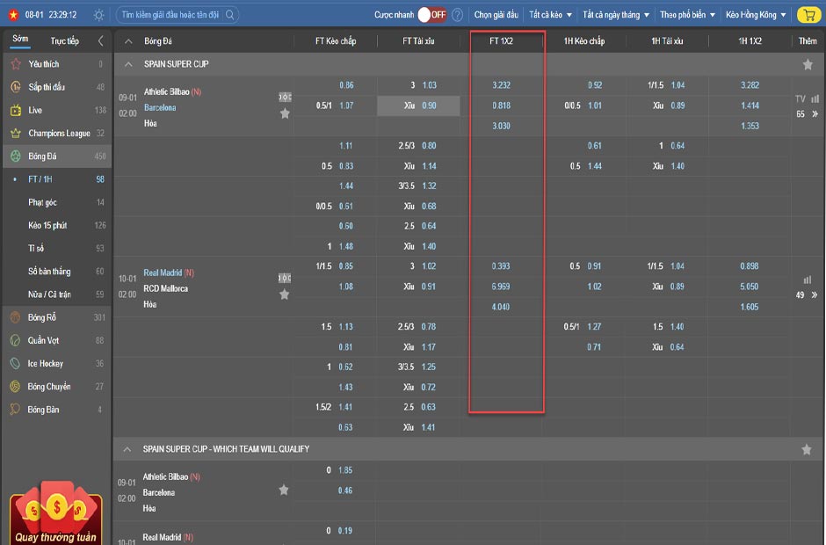The image size is (826, 545).
Task: Select highlighted Xỉu 0.90 odds
Action: [418, 105]
